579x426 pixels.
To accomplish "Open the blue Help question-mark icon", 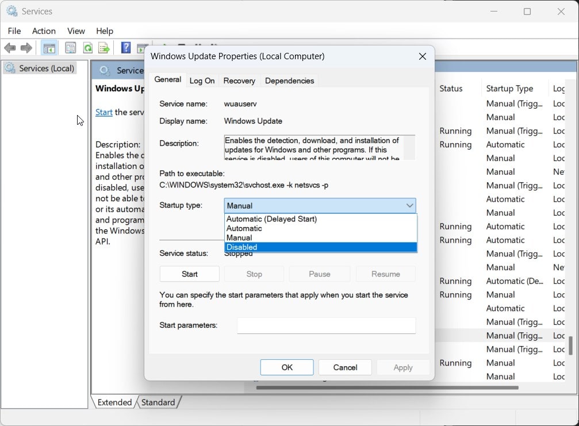I will 125,48.
